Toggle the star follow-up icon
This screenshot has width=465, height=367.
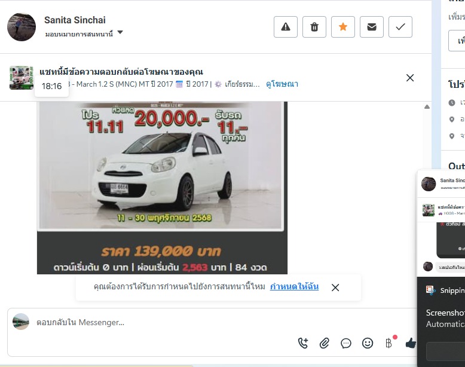(343, 27)
